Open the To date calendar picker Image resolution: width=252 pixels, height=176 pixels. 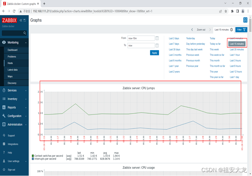coord(157,45)
